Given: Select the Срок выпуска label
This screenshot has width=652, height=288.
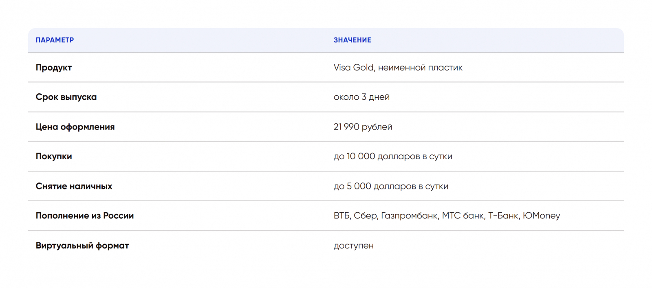Looking at the screenshot, I should [66, 97].
